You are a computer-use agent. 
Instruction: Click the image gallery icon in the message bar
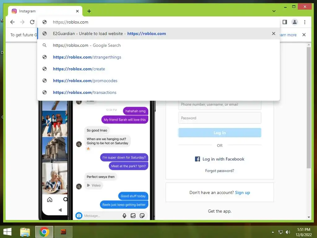click(133, 216)
